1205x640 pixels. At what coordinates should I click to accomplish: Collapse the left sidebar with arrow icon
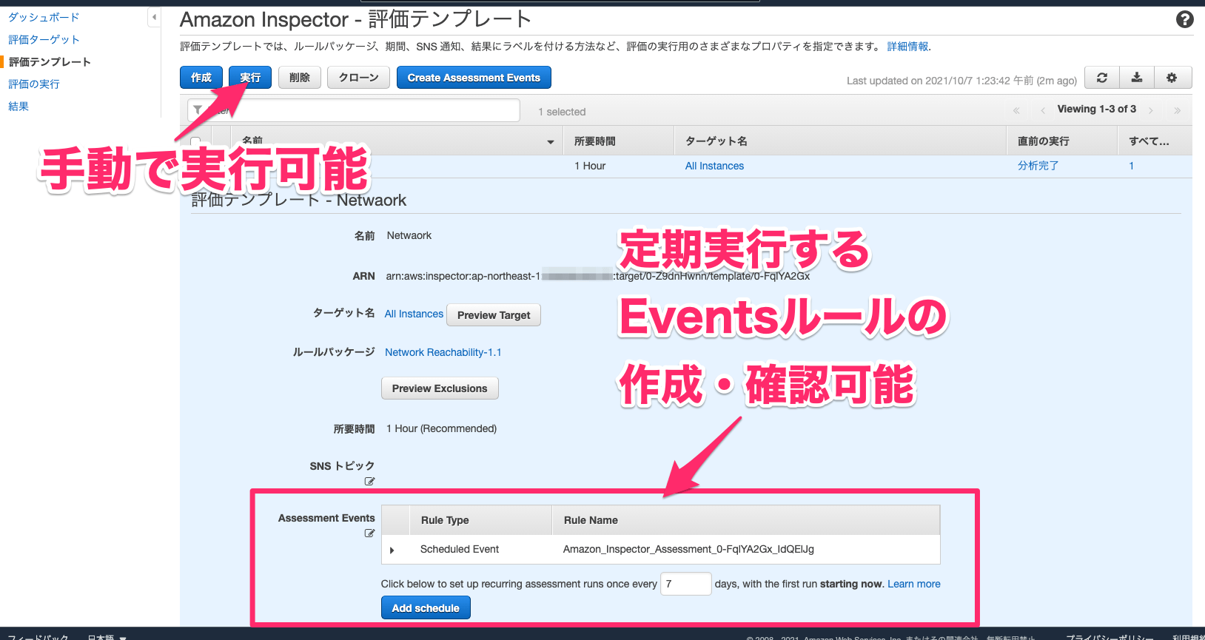(x=154, y=17)
